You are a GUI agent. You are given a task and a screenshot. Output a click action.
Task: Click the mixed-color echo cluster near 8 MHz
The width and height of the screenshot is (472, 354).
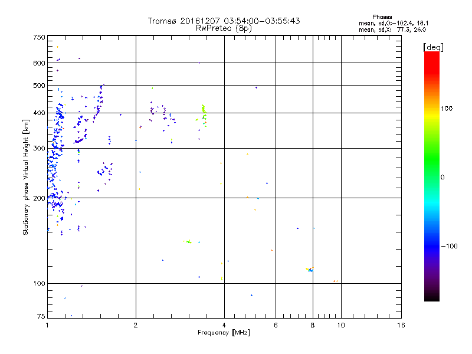tap(310, 270)
